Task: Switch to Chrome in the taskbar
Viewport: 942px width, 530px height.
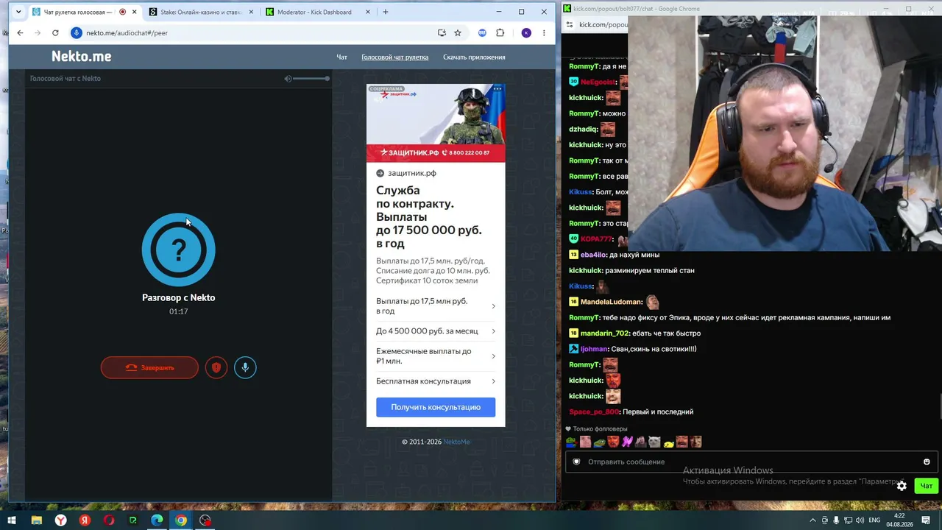Action: coord(181,520)
